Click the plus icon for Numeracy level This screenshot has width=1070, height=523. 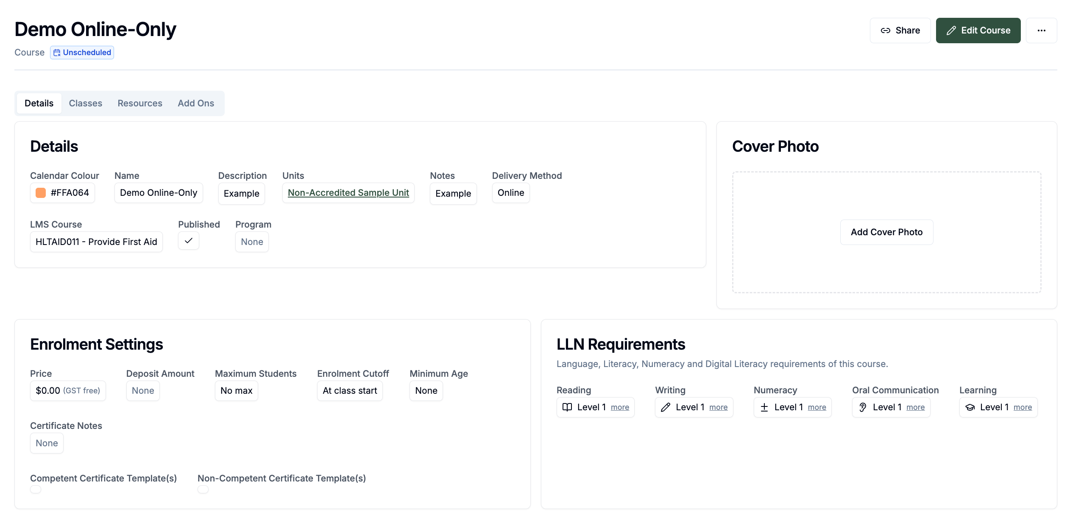coord(764,407)
